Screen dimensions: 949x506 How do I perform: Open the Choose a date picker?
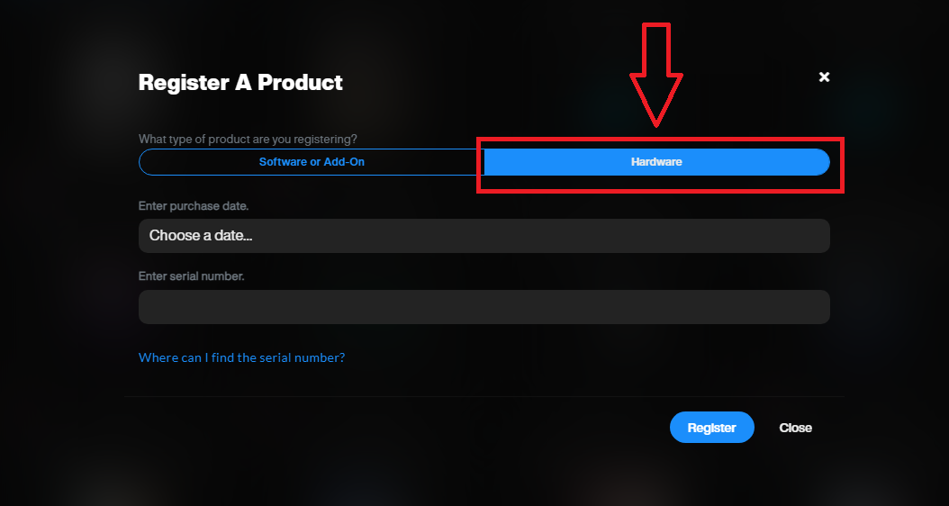pos(484,236)
